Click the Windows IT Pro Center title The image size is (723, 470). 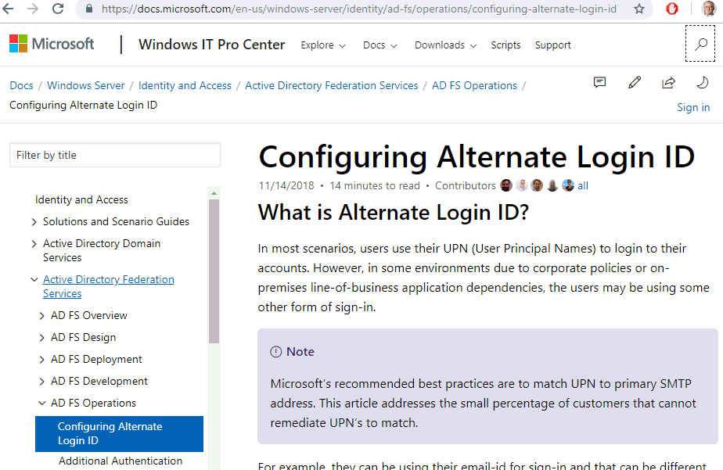(211, 45)
